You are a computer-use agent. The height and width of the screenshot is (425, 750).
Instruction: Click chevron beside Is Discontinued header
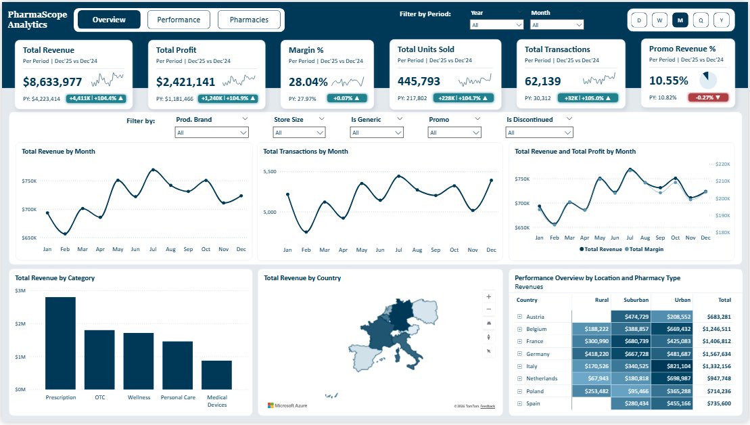(569, 118)
